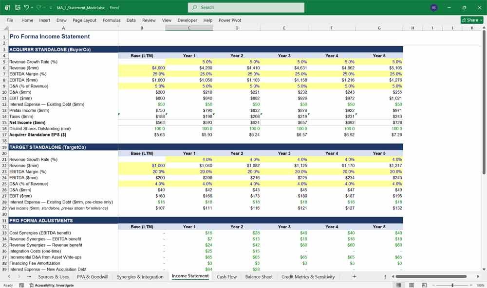Select row 15 header

(4, 123)
